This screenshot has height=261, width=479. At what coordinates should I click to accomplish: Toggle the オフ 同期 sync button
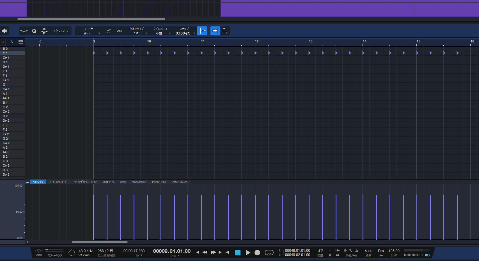click(x=320, y=253)
